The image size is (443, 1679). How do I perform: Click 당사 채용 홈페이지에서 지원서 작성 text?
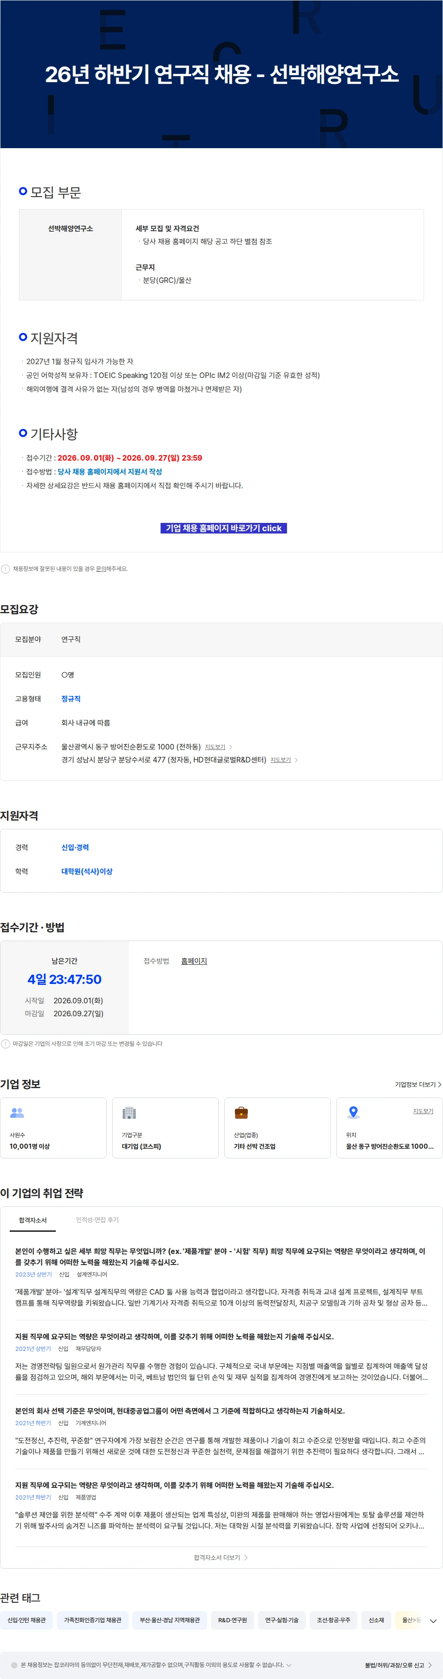(109, 472)
